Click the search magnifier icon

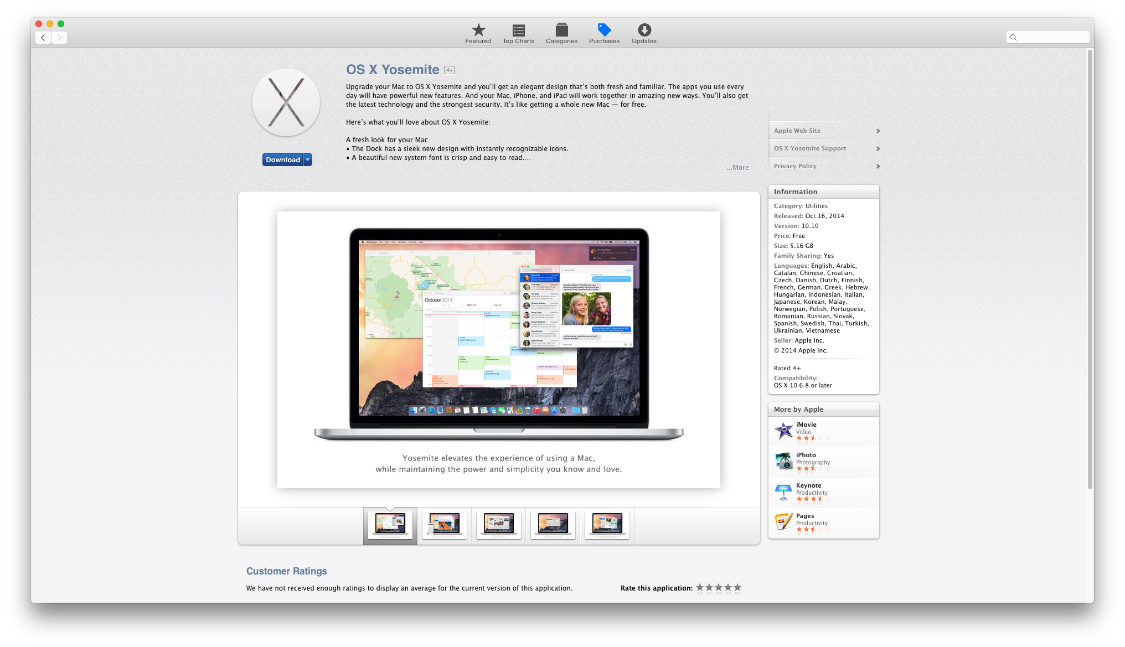pos(1013,38)
